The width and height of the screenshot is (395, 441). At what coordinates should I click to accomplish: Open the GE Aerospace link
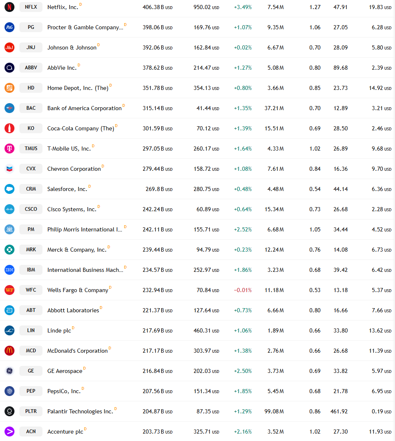coord(65,371)
